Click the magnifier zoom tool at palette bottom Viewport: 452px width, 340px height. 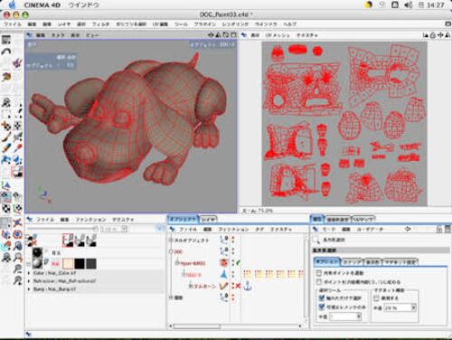tap(17, 280)
